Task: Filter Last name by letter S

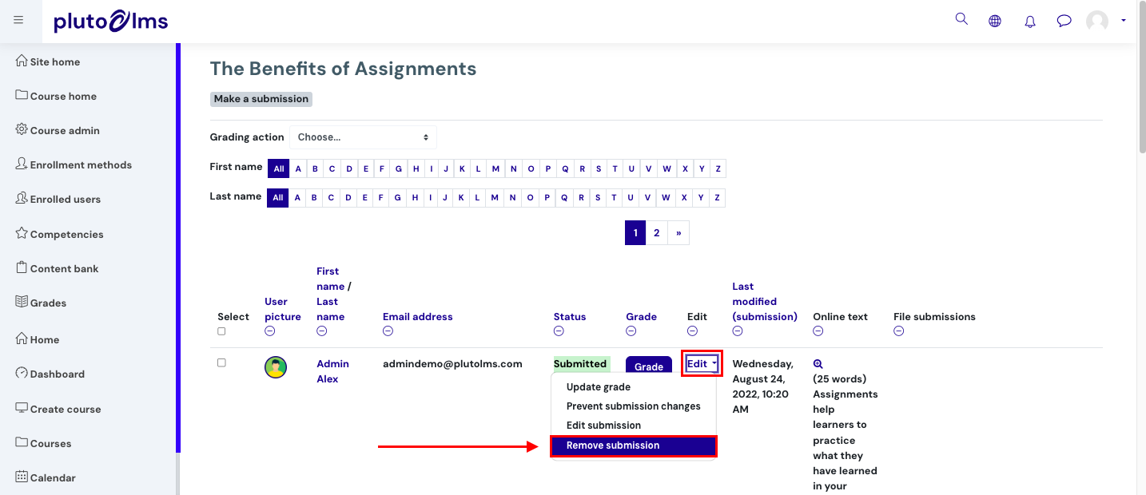Action: (599, 197)
